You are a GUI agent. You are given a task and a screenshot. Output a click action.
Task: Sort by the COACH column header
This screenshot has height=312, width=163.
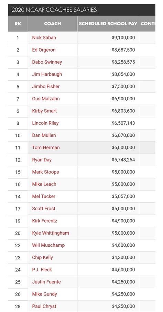click(x=53, y=24)
